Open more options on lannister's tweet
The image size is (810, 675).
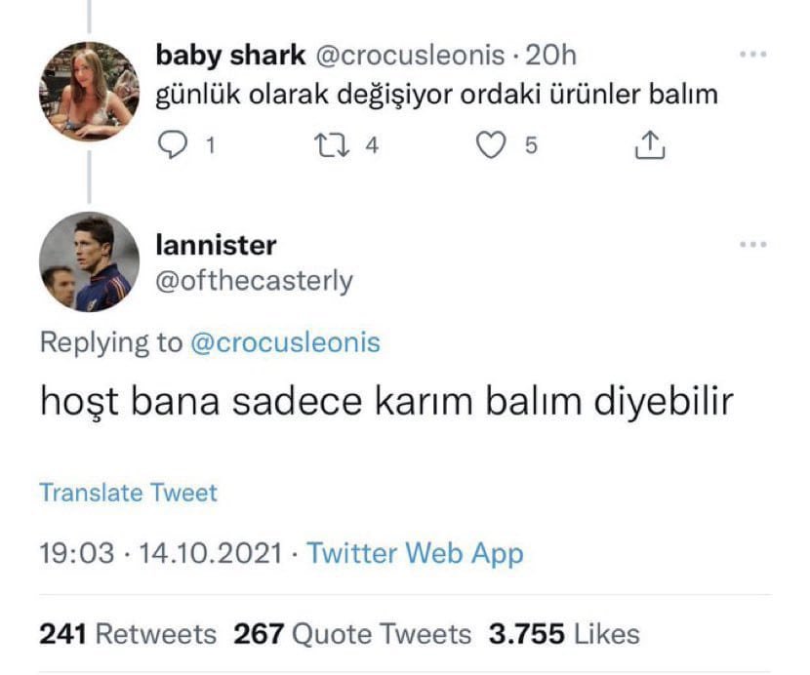[x=752, y=244]
